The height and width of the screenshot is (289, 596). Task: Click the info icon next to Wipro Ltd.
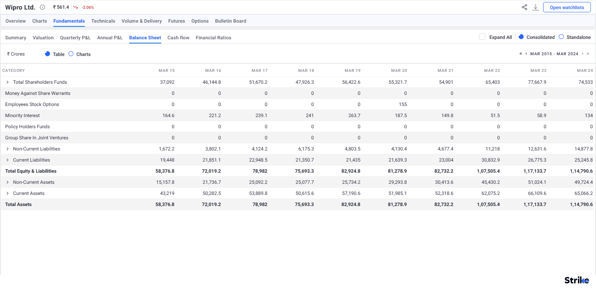(43, 7)
